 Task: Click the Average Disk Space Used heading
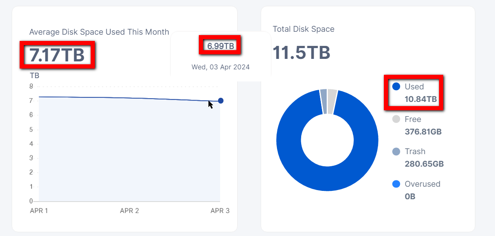pyautogui.click(x=99, y=32)
